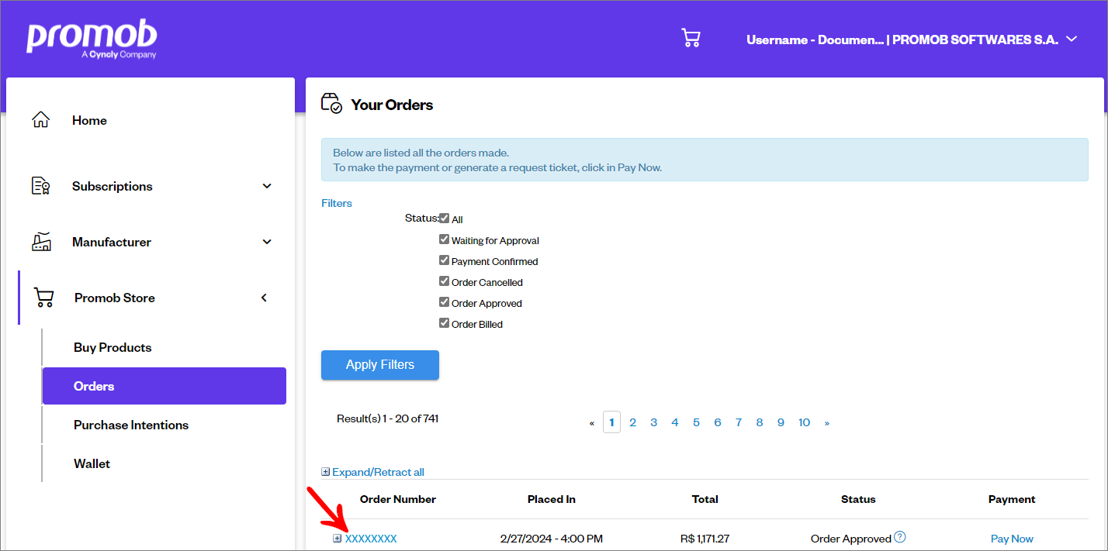Open Subscriptions sidebar item
Screen dimensions: 1108x551
pyautogui.click(x=113, y=186)
